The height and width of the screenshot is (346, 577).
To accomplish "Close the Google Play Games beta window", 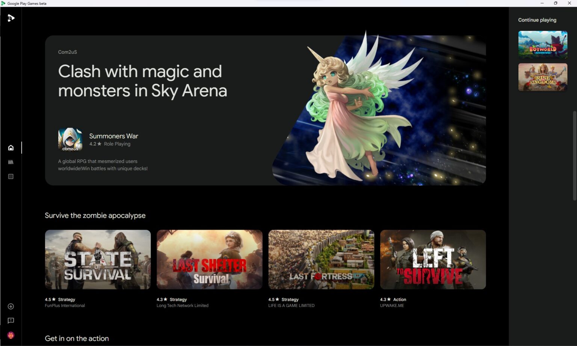I will [x=569, y=3].
